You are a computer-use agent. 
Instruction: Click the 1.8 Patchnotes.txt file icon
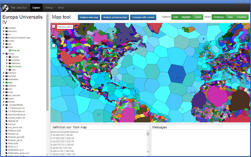click(7, 108)
